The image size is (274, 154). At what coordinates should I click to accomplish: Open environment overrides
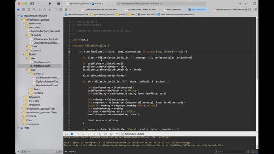click(x=111, y=134)
